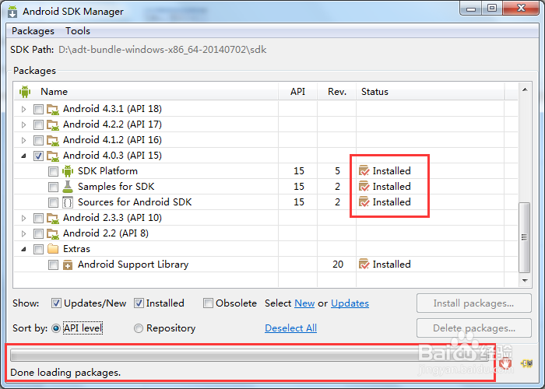Tick the SDK Platform checkbox
The width and height of the screenshot is (545, 389).
tap(53, 172)
